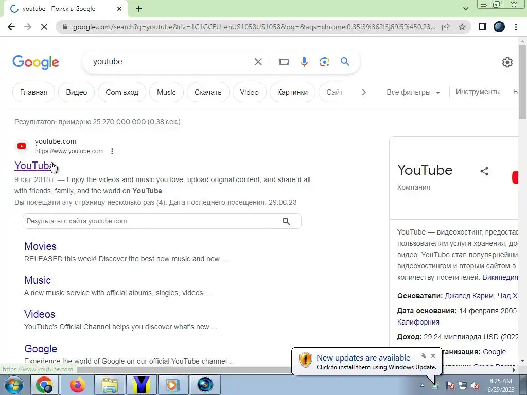Screen dimensions: 527x395
Task: Open the 'Google' organization link in panel
Action: 495,352
